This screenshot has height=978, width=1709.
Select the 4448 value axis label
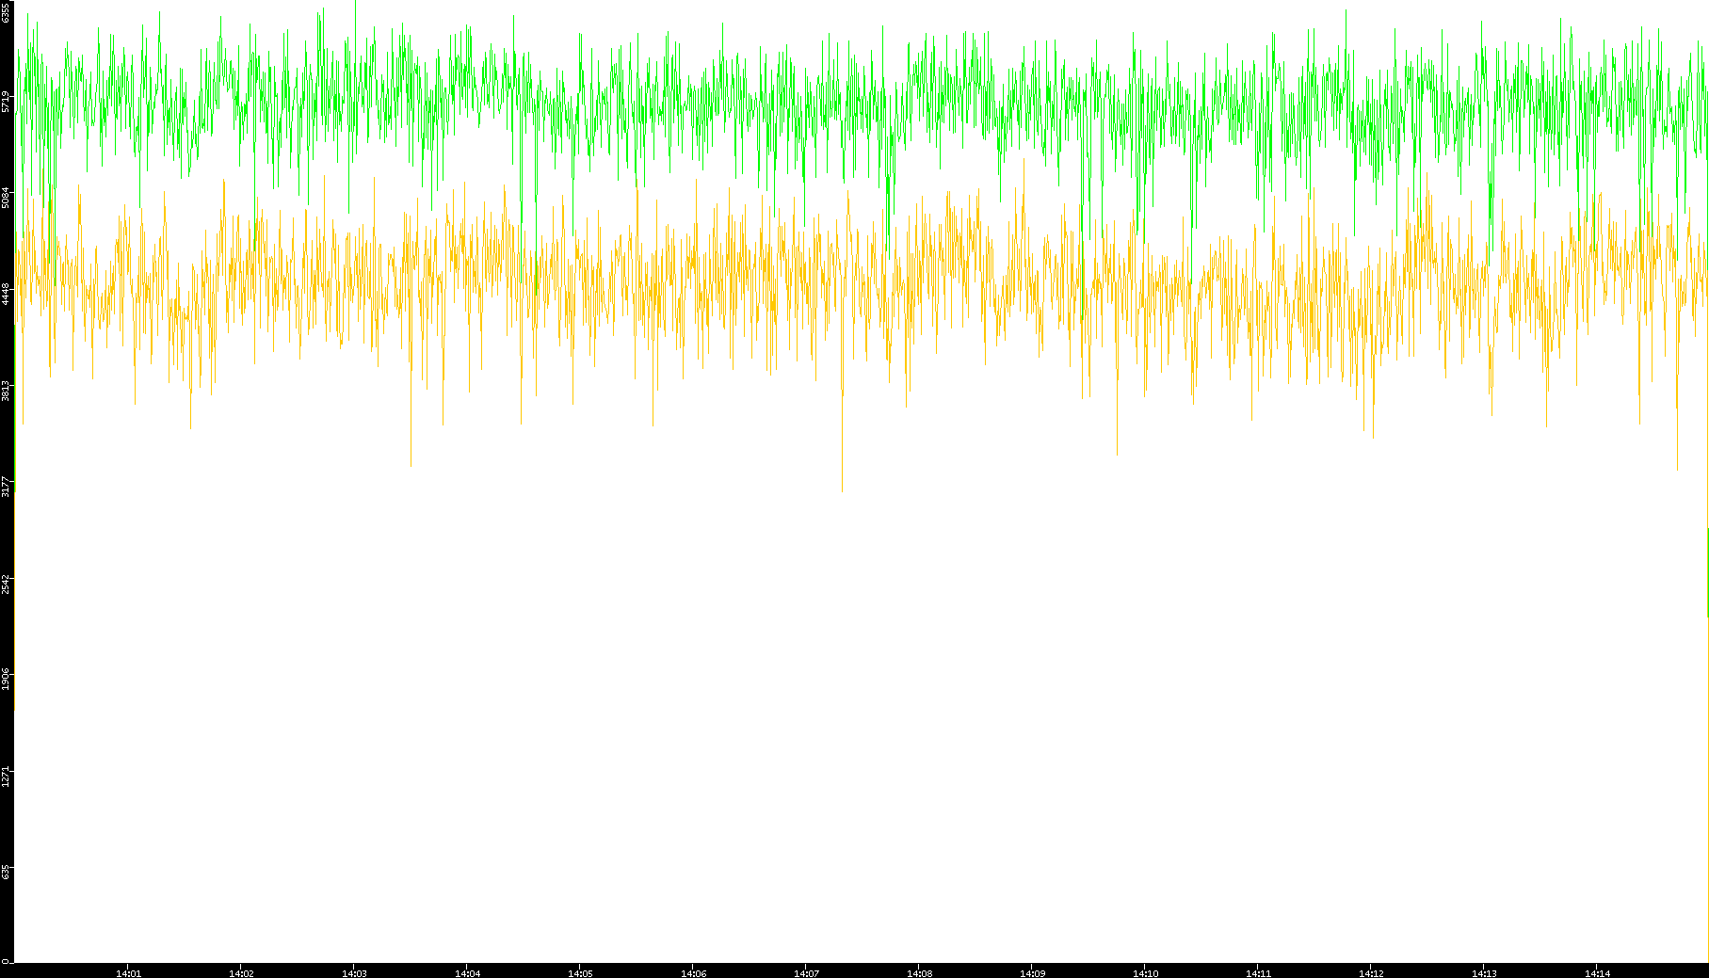tap(6, 294)
